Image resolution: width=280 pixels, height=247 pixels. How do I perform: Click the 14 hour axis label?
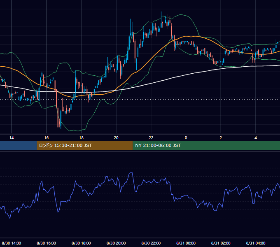point(12,138)
